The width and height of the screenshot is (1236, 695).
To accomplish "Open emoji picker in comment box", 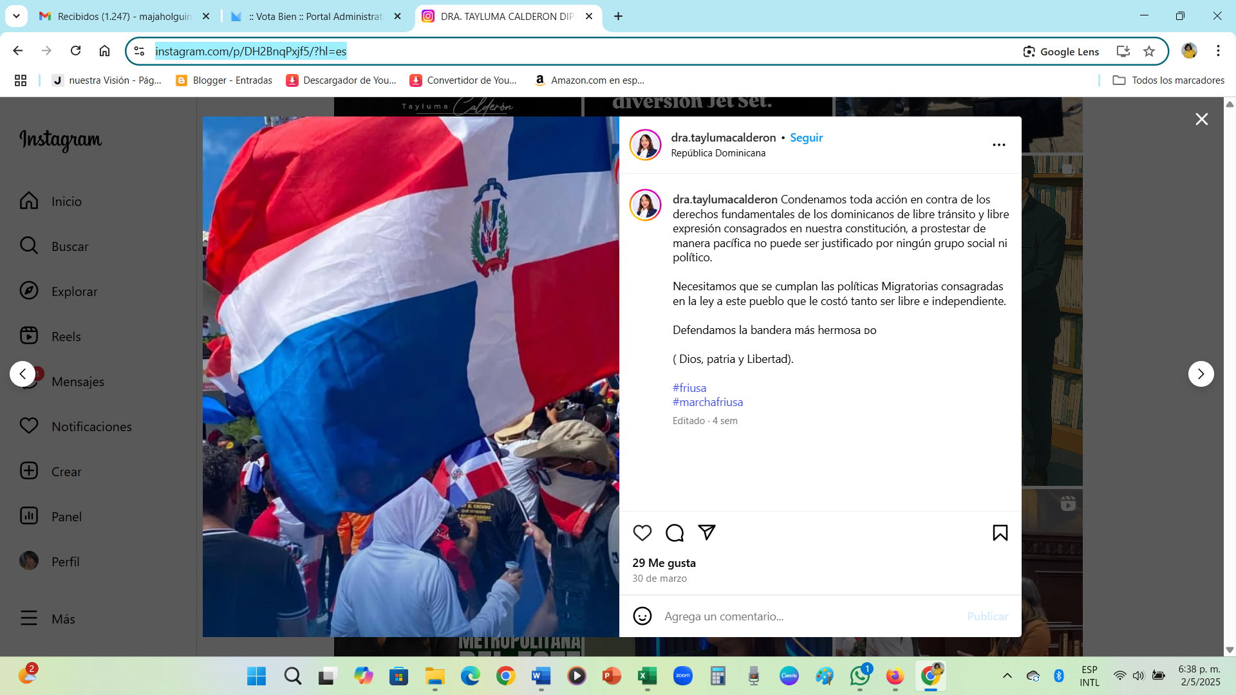I will pos(642,616).
